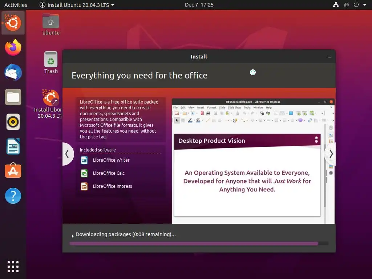Select the Trash icon on desktop
Screen dimensions: 372x279
coord(51,62)
